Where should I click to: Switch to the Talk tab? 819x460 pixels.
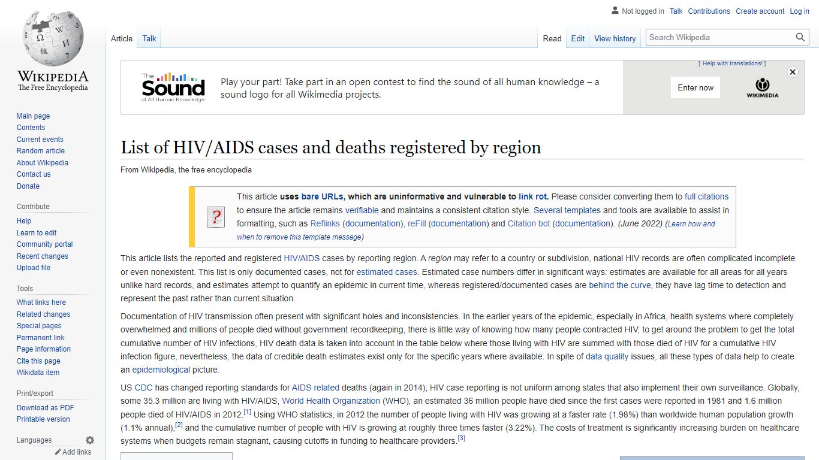[149, 38]
